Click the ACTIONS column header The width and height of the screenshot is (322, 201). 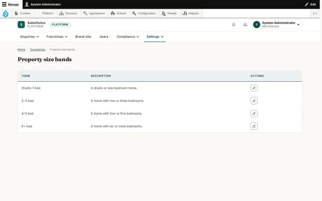pos(257,76)
